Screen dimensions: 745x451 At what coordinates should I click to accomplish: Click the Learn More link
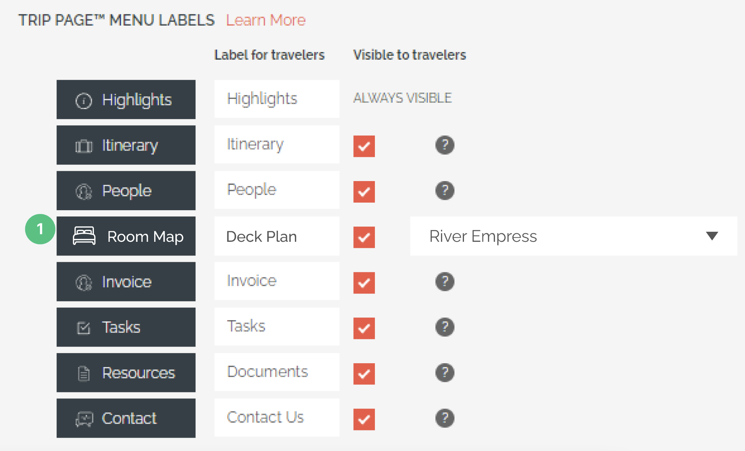pos(266,20)
